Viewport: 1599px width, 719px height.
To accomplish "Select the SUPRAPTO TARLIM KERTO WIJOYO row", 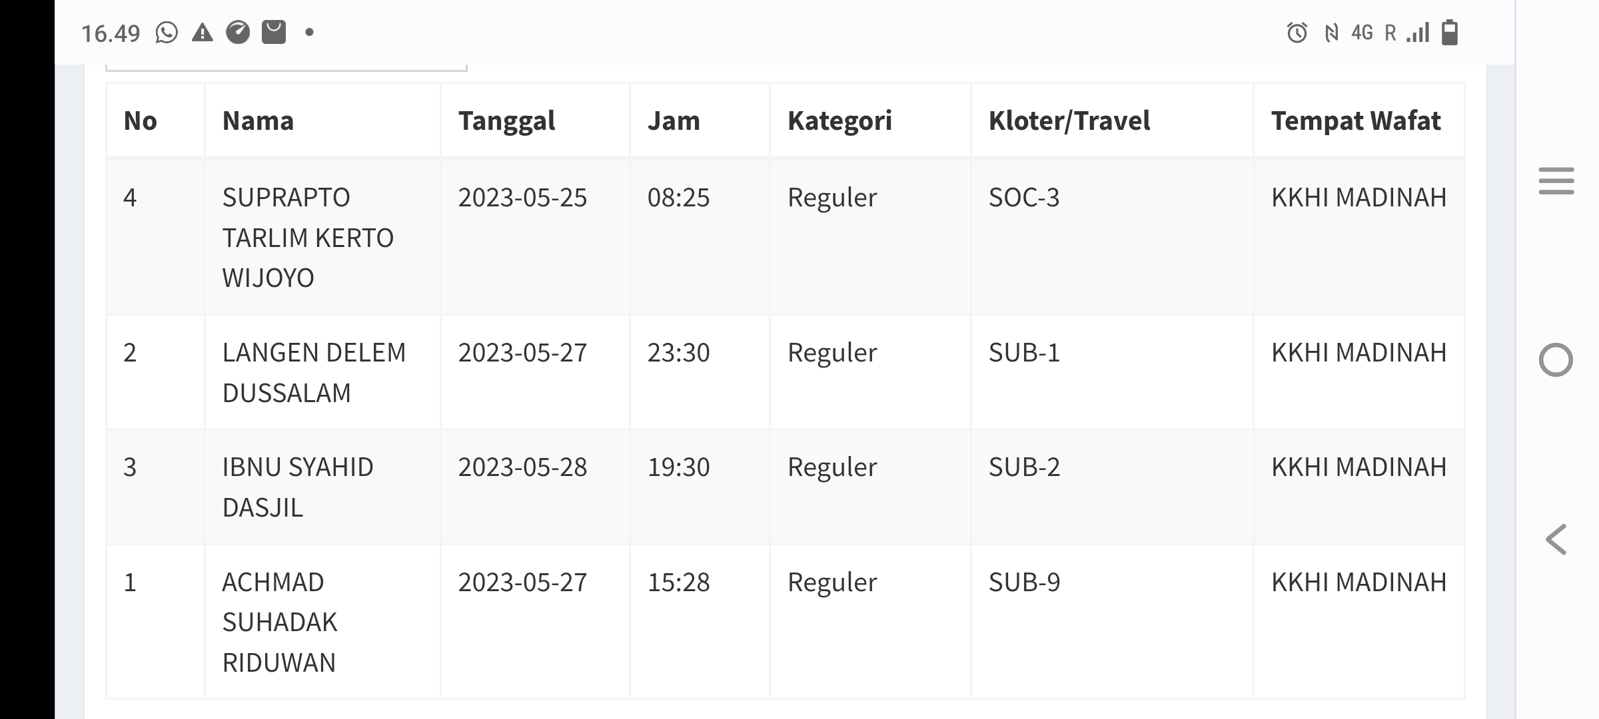I will [786, 237].
